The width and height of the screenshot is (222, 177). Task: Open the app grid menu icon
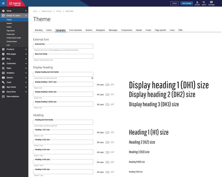(x=3, y=3)
